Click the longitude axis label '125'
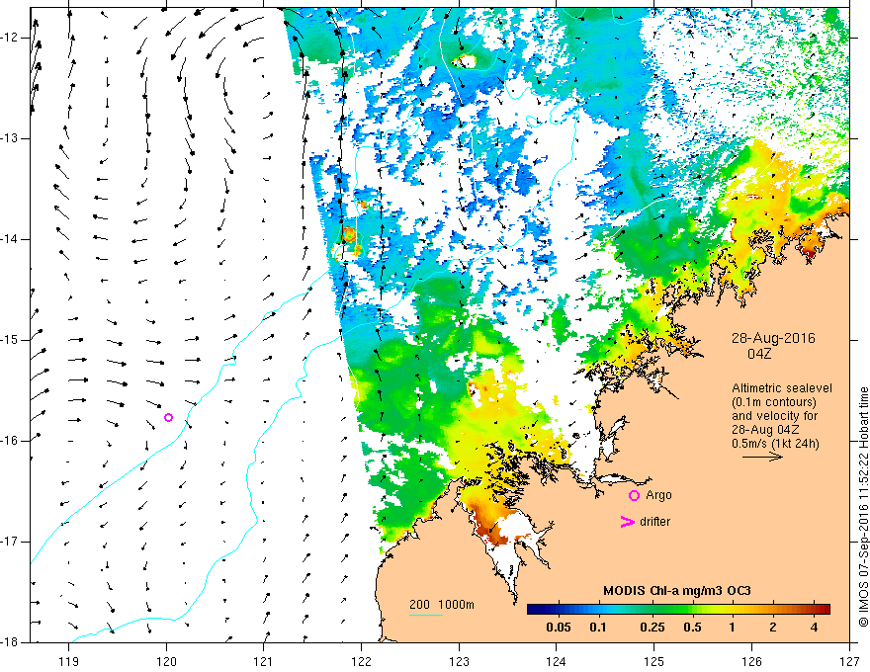Screen dimensions: 870x672 [654, 662]
